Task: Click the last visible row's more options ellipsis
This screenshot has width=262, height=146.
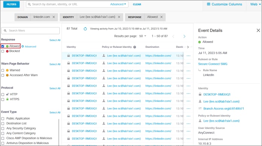Action: [x=188, y=138]
